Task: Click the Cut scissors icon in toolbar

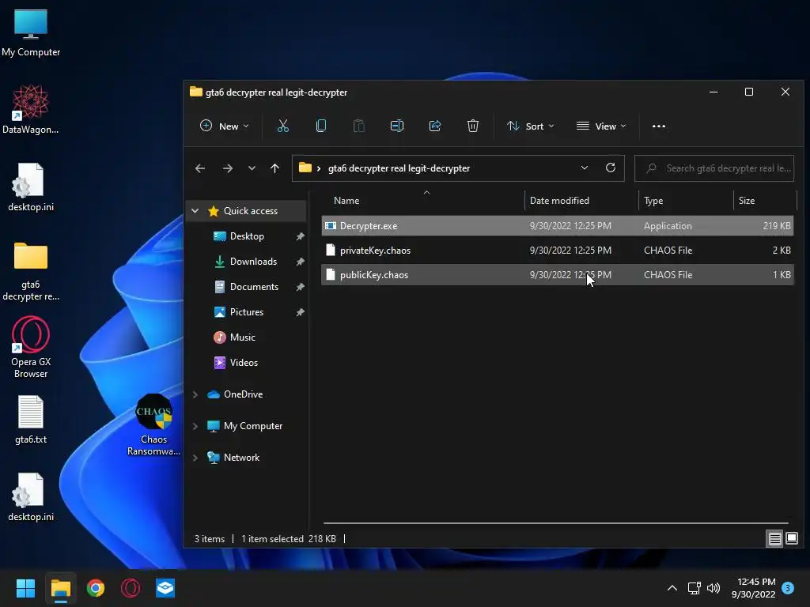Action: tap(282, 126)
